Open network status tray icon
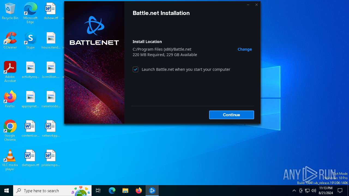Viewport: 349px width, 196px height. click(307, 191)
